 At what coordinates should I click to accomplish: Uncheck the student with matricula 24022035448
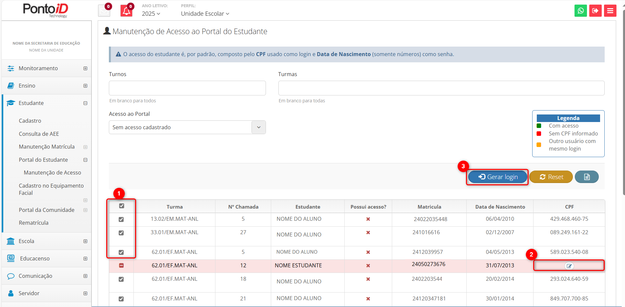(121, 219)
